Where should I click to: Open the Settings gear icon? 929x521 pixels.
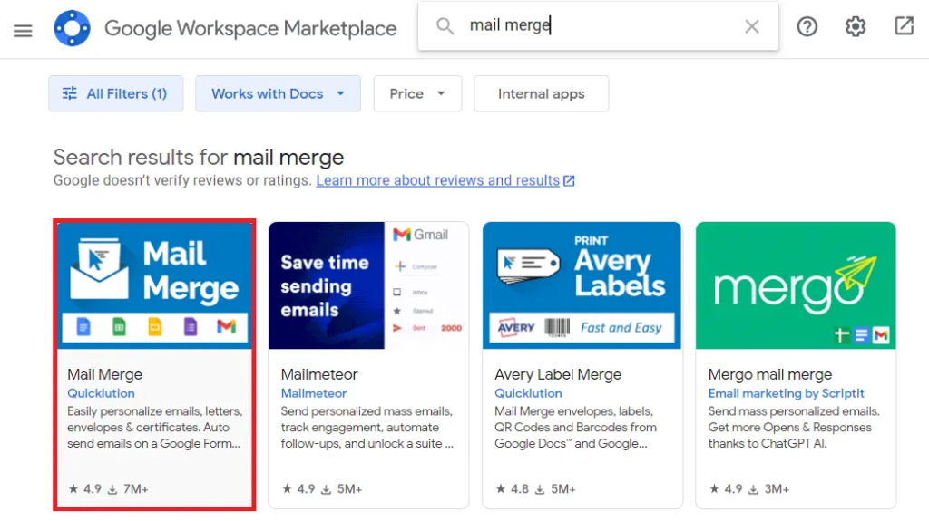[856, 27]
